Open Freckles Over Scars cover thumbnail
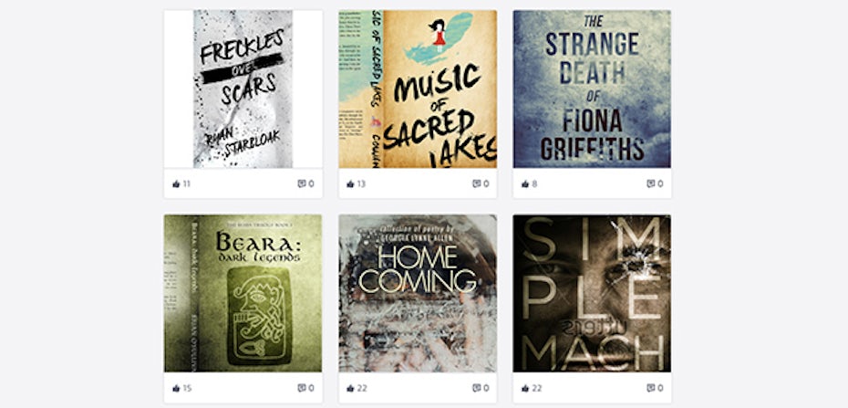848x408 pixels. (x=243, y=89)
